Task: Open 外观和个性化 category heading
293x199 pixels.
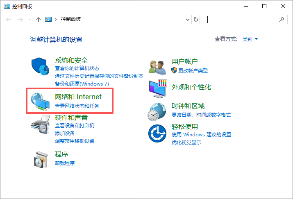Action: coord(191,87)
